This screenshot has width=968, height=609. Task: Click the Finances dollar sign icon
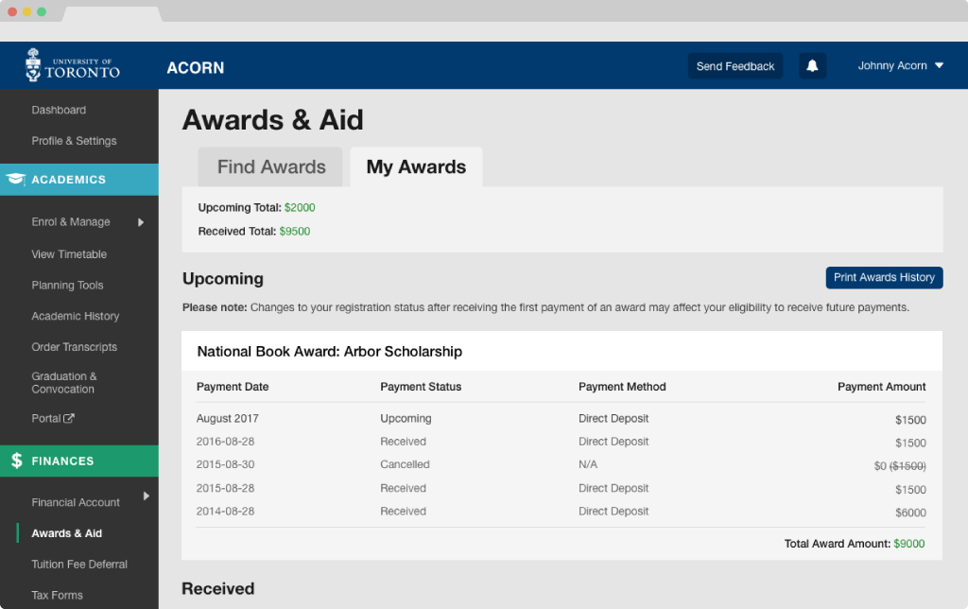(x=16, y=461)
